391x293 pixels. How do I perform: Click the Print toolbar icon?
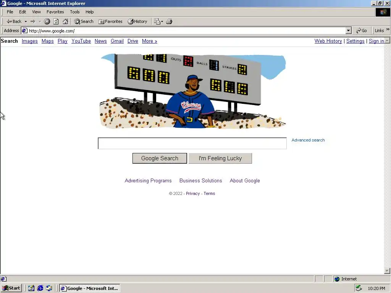(x=169, y=21)
